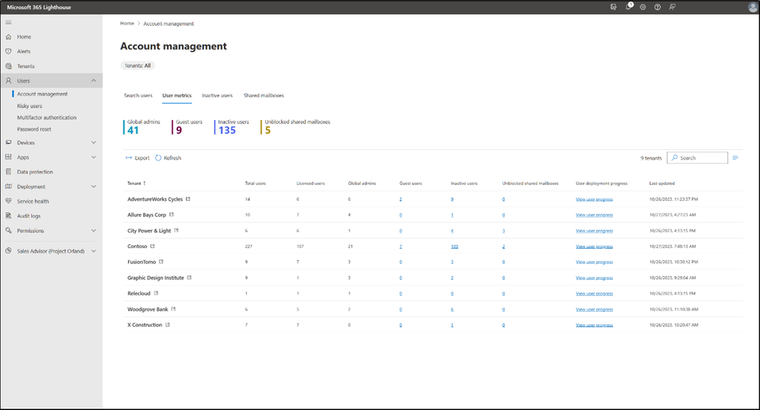The width and height of the screenshot is (760, 410).
Task: Select the Relecloud tenant name
Action: 139,294
